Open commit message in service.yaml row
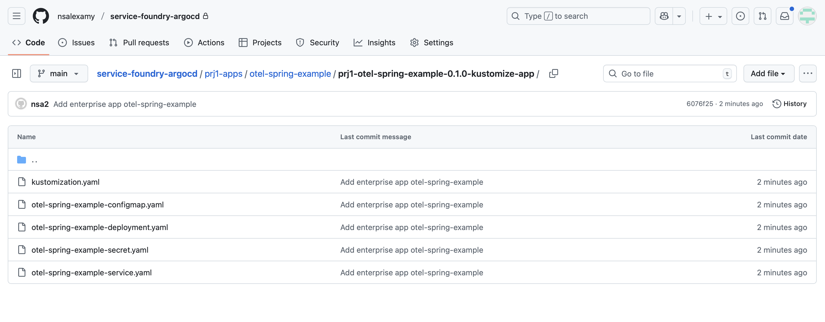Image resolution: width=825 pixels, height=322 pixels. 412,272
